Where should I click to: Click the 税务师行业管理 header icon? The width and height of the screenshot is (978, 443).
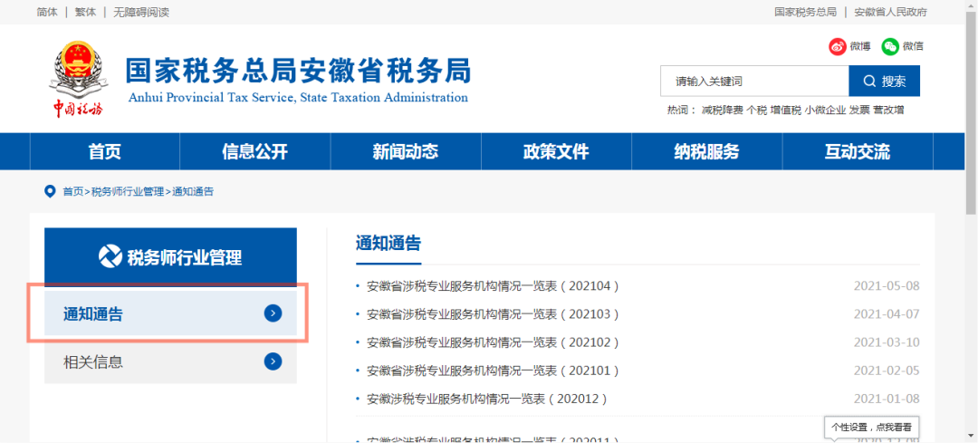110,256
